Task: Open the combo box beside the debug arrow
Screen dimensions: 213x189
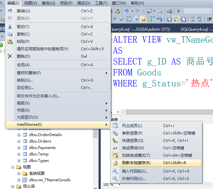Action: click(x=197, y=11)
